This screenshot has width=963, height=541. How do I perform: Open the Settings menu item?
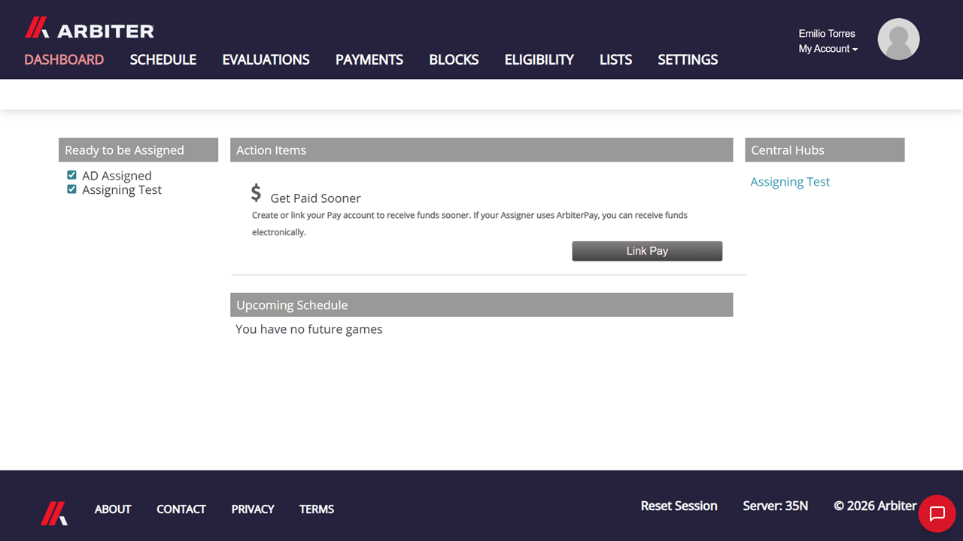tap(688, 59)
